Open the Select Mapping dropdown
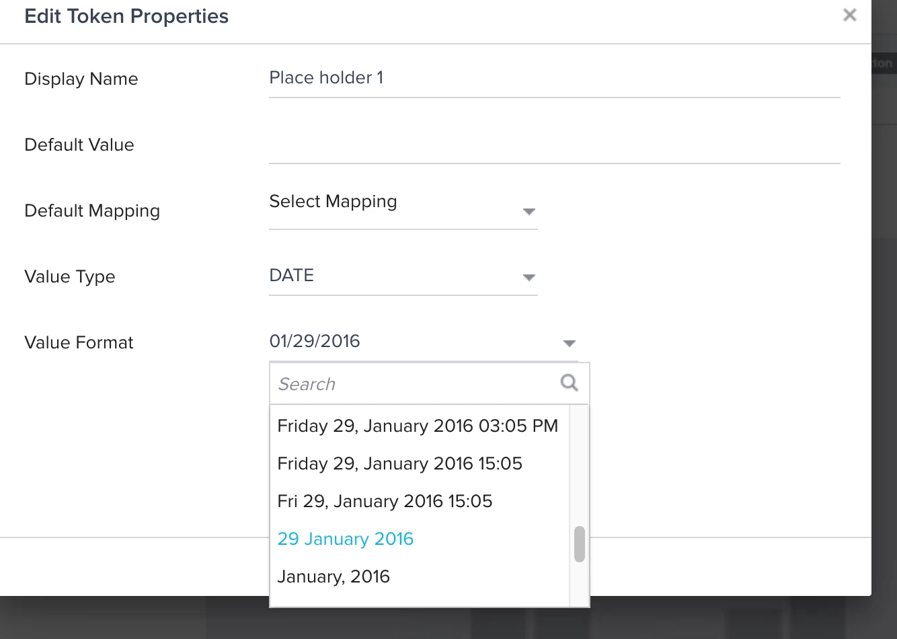Viewport: 897px width, 639px height. coord(403,210)
